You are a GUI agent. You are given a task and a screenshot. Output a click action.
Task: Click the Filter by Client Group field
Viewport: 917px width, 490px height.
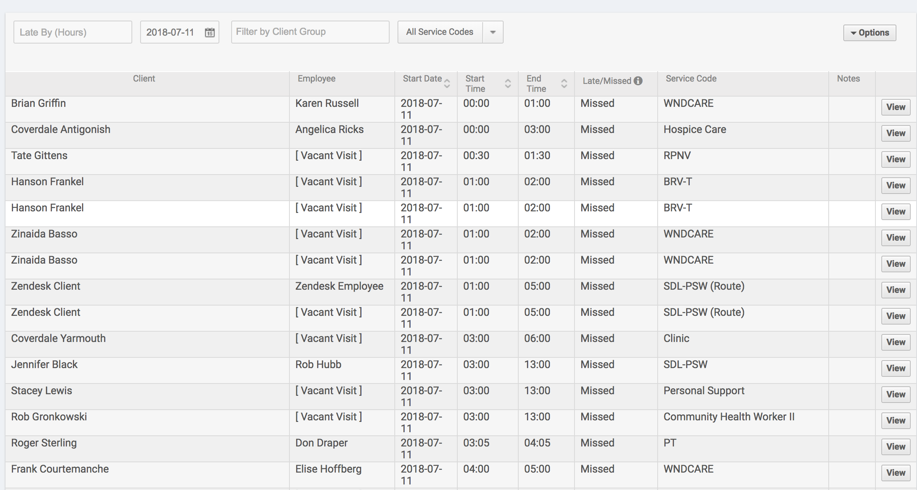(x=310, y=32)
